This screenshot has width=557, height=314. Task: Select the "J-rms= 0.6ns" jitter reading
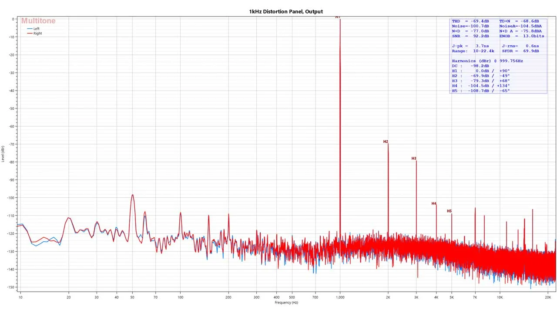[x=520, y=46]
